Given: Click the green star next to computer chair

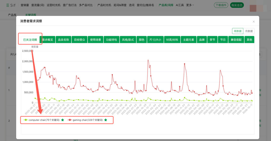Looking at the screenshot, I should point(63,120).
